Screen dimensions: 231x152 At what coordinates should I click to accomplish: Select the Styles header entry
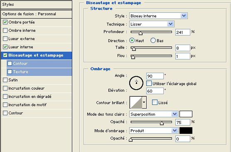point(37,5)
